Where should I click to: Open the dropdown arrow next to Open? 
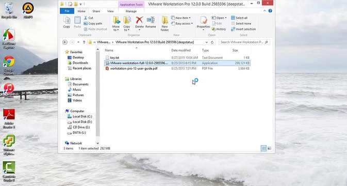pos(225,18)
